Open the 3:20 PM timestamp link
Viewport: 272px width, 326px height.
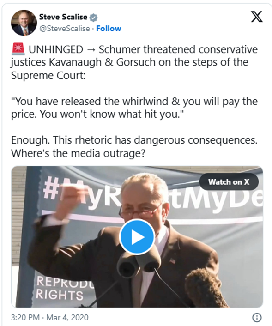click(x=25, y=318)
